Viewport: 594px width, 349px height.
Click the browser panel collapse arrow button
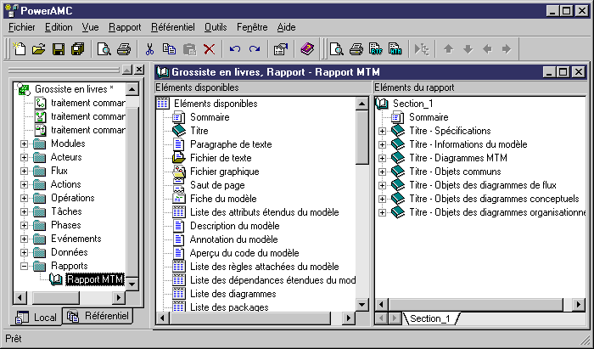click(127, 70)
